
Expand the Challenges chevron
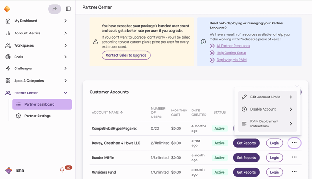pyautogui.click(x=65, y=68)
